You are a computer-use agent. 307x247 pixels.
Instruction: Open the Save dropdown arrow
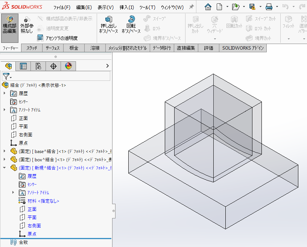[260, 7]
